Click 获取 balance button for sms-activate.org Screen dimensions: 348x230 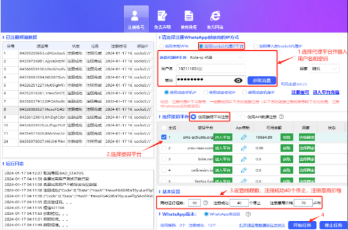point(286,137)
